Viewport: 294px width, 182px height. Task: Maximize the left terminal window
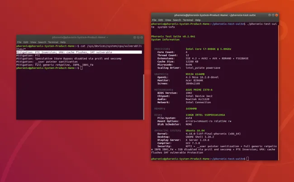[x=138, y=37]
